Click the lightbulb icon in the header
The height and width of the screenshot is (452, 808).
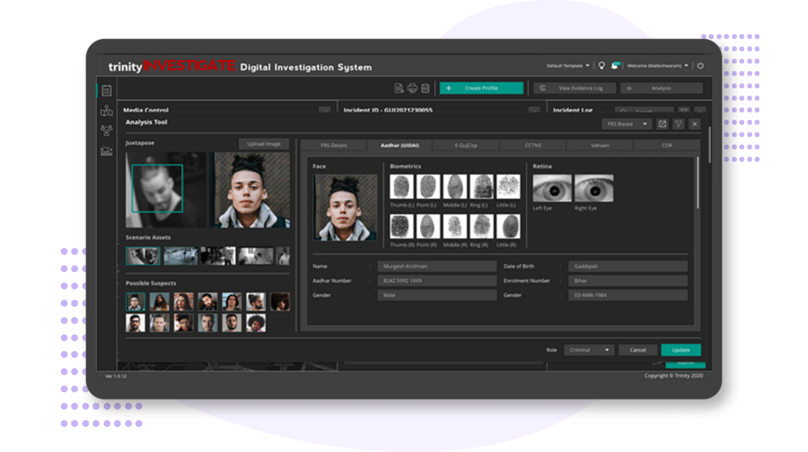[602, 66]
